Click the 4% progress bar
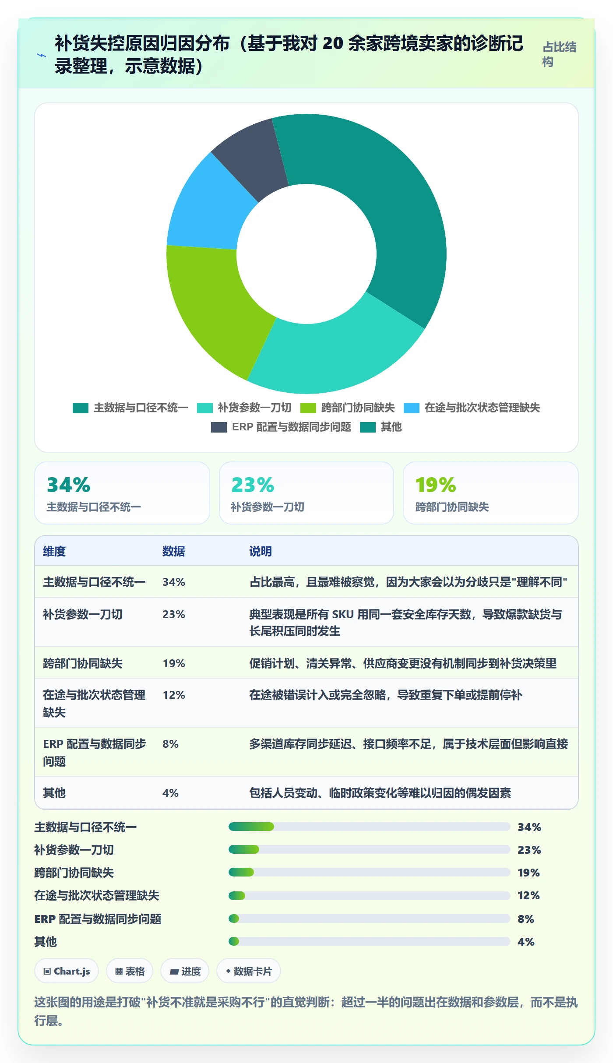Screen dimensions: 613x1063 (x=370, y=941)
